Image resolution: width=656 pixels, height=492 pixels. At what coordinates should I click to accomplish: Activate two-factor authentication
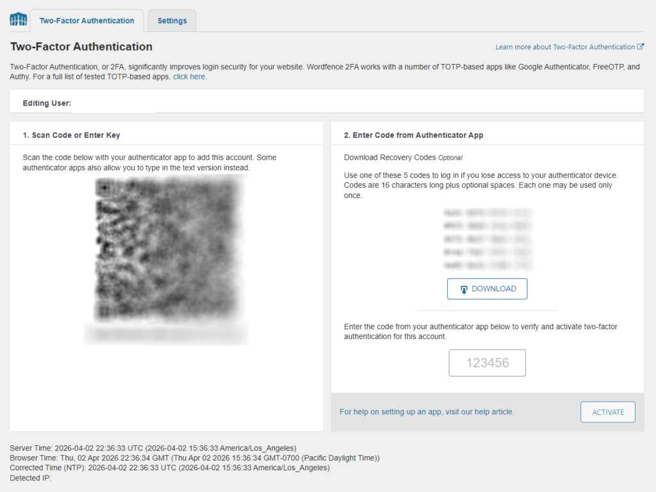[x=607, y=412]
